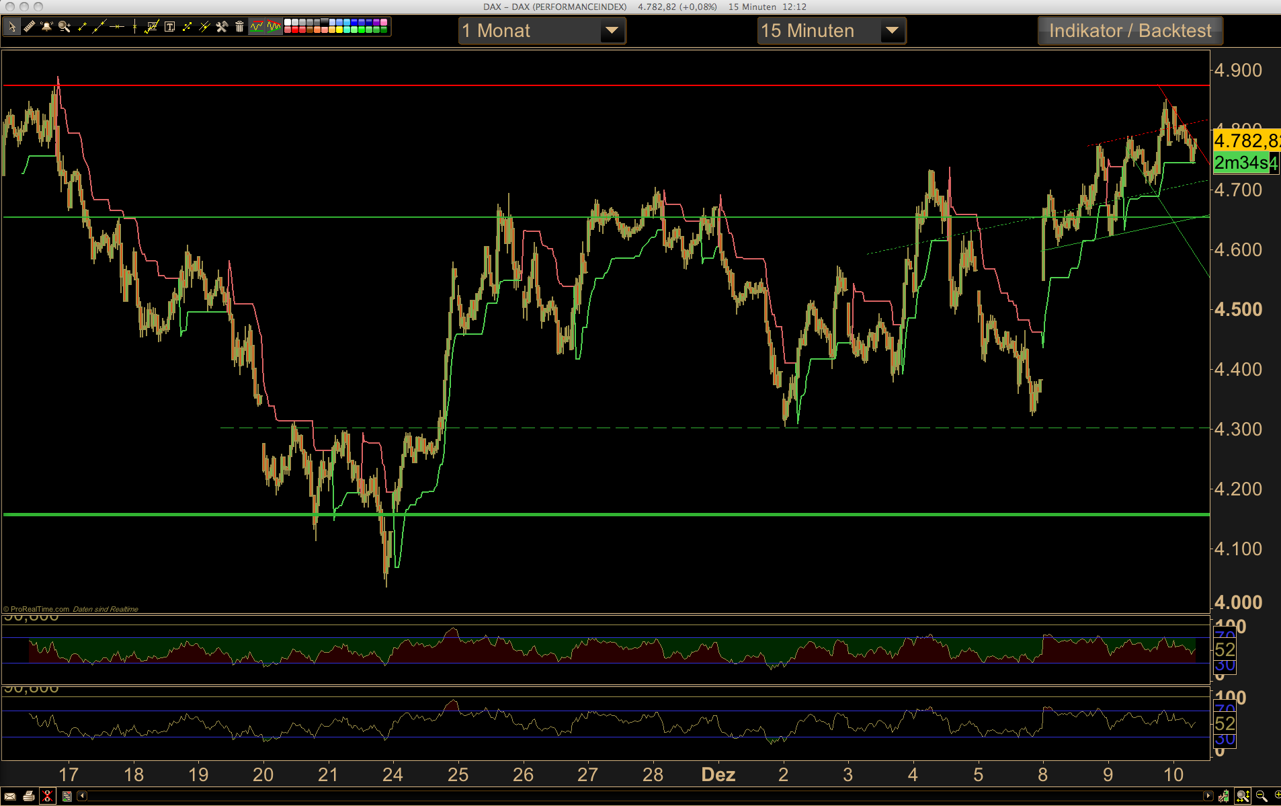Click the 4.900 price axis label

[1238, 70]
